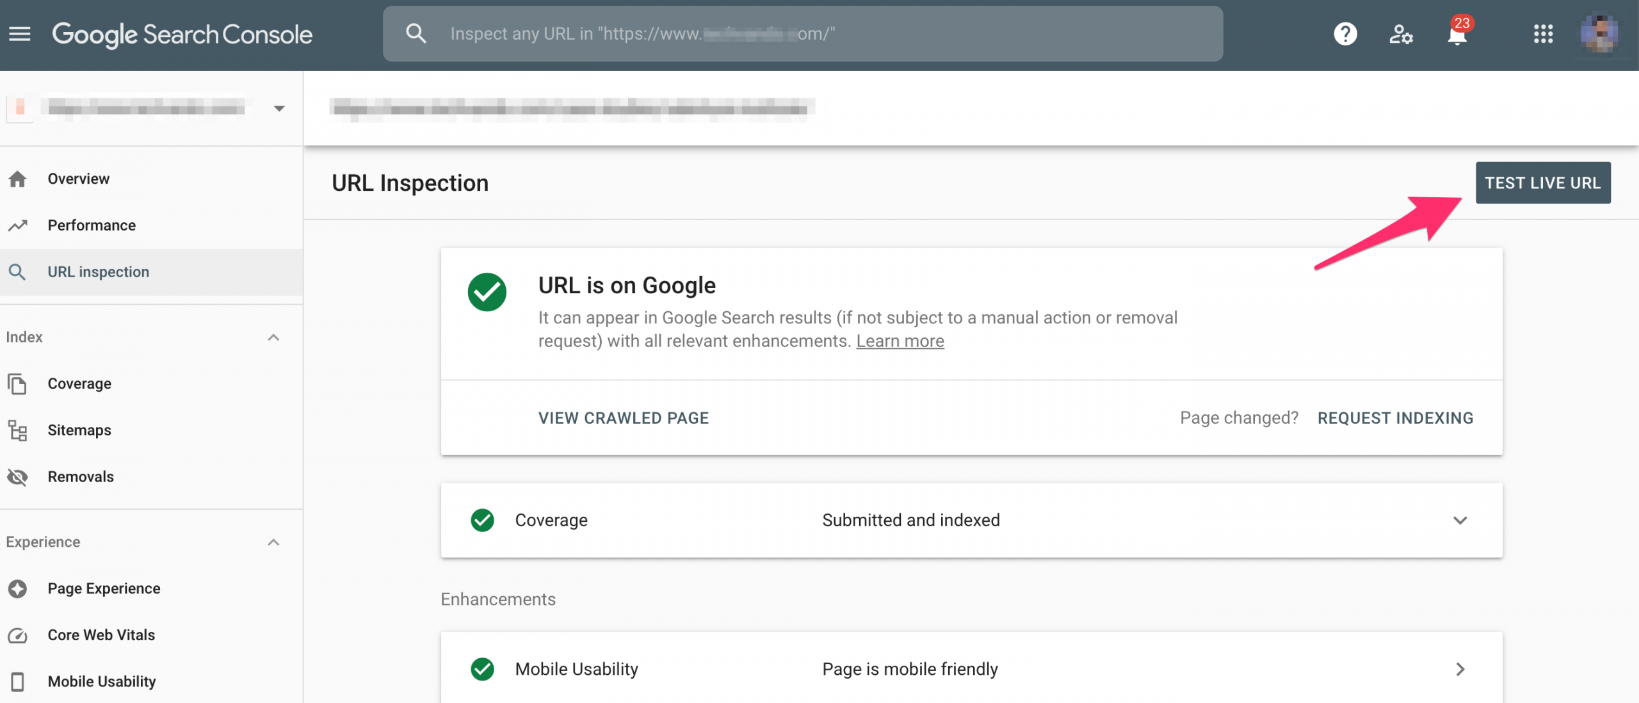This screenshot has width=1639, height=703.
Task: Open Sitemaps page
Action: pos(151,430)
